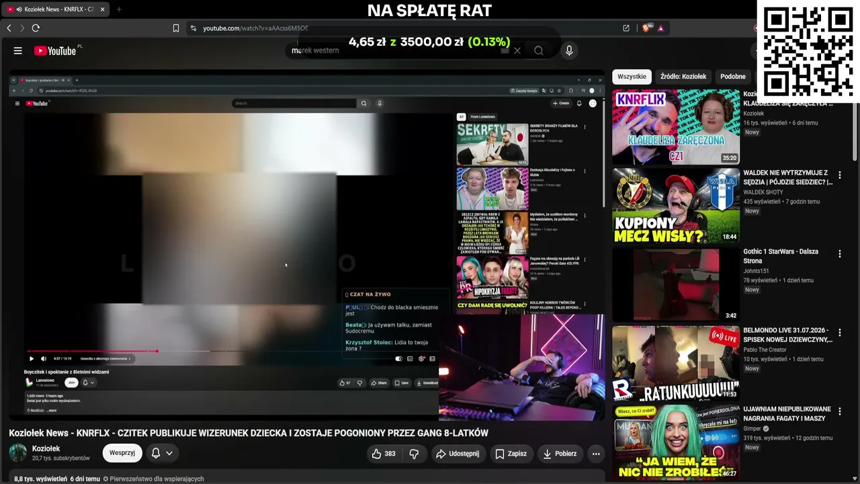This screenshot has width=860, height=484.
Task: Share the video via Udostępnij
Action: point(458,454)
